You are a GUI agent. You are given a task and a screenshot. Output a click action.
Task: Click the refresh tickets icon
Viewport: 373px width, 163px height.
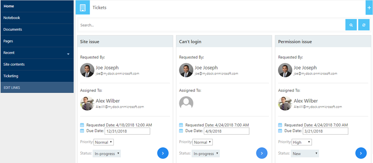tap(364, 25)
